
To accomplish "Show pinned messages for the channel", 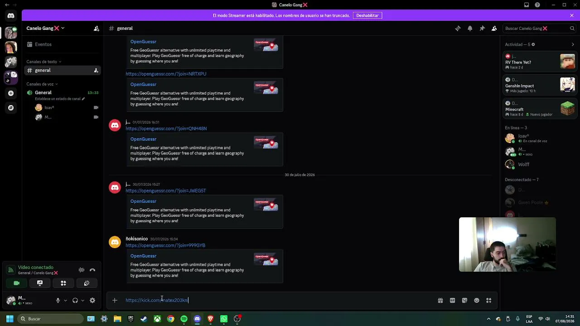I will point(482,29).
